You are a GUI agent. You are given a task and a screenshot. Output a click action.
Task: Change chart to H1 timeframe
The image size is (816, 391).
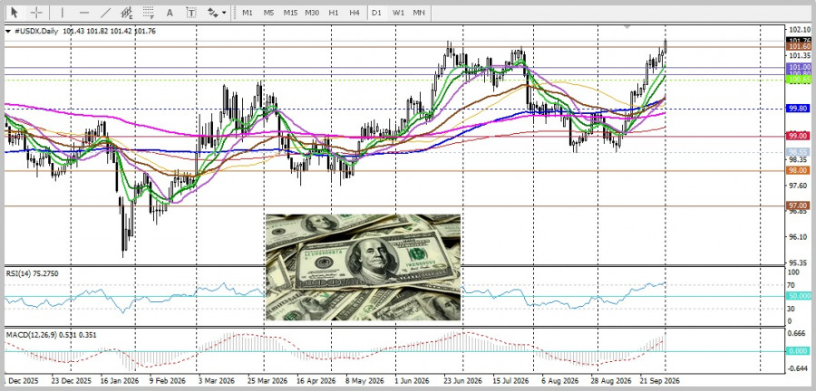point(334,13)
